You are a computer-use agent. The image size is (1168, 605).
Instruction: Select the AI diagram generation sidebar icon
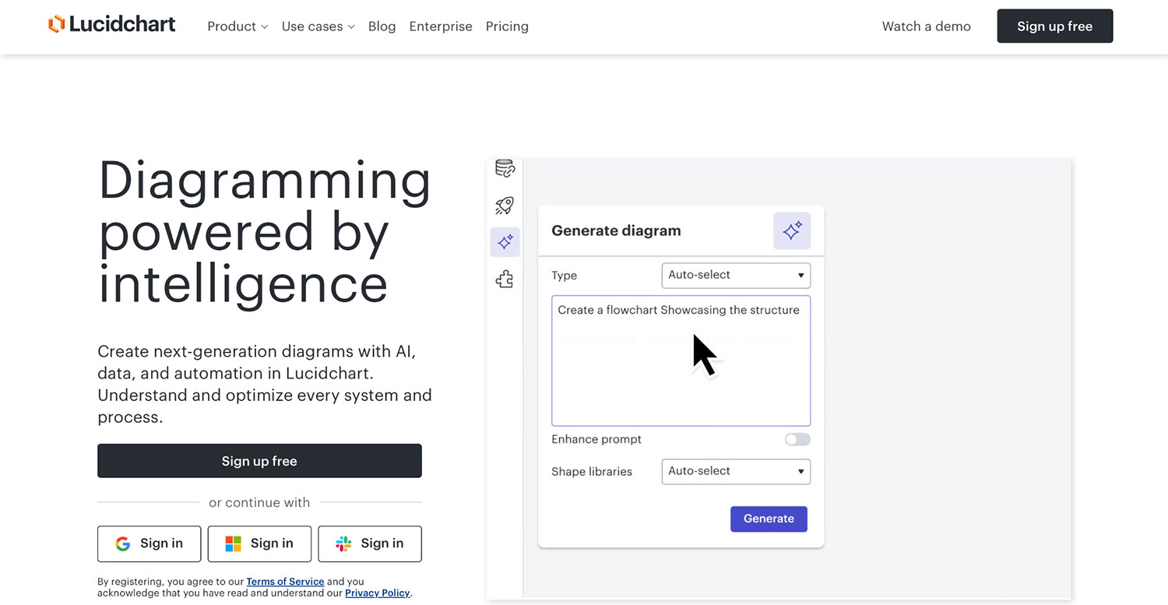click(x=504, y=241)
